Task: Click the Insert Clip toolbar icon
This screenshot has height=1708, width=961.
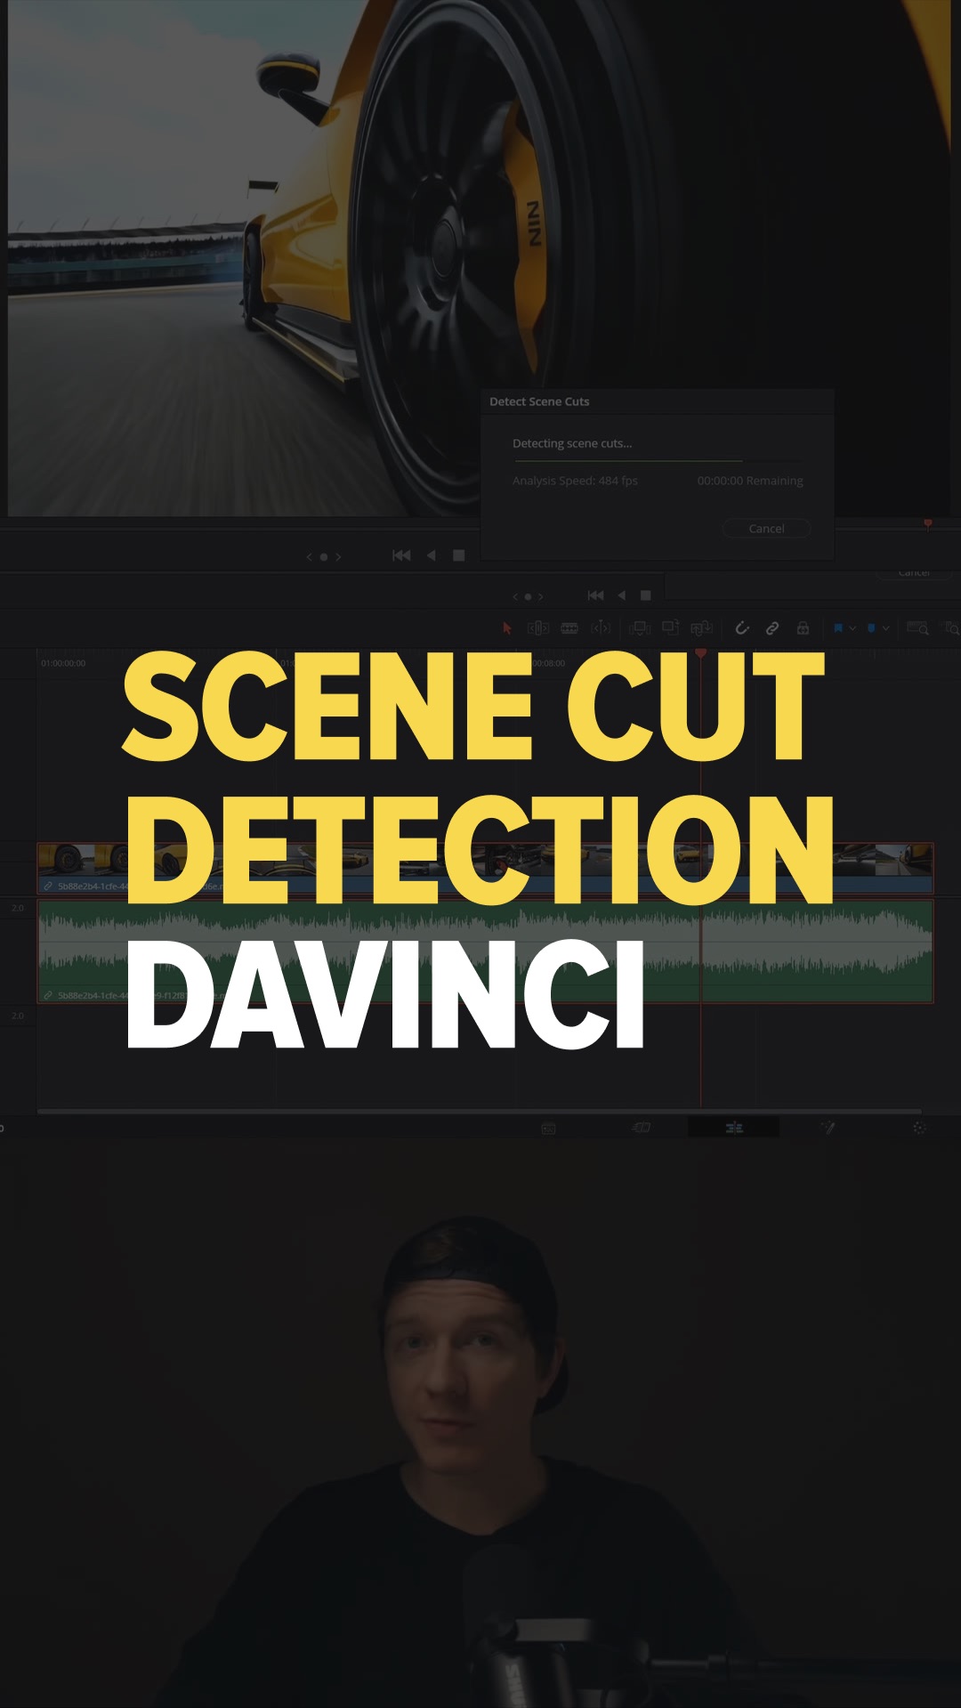Action: [640, 628]
